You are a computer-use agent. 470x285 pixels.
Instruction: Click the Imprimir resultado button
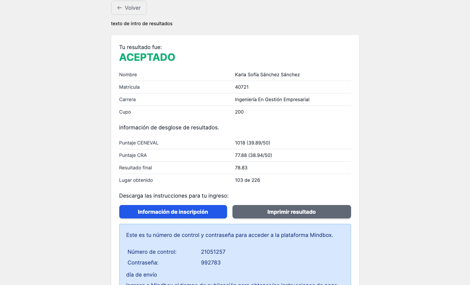[292, 212]
